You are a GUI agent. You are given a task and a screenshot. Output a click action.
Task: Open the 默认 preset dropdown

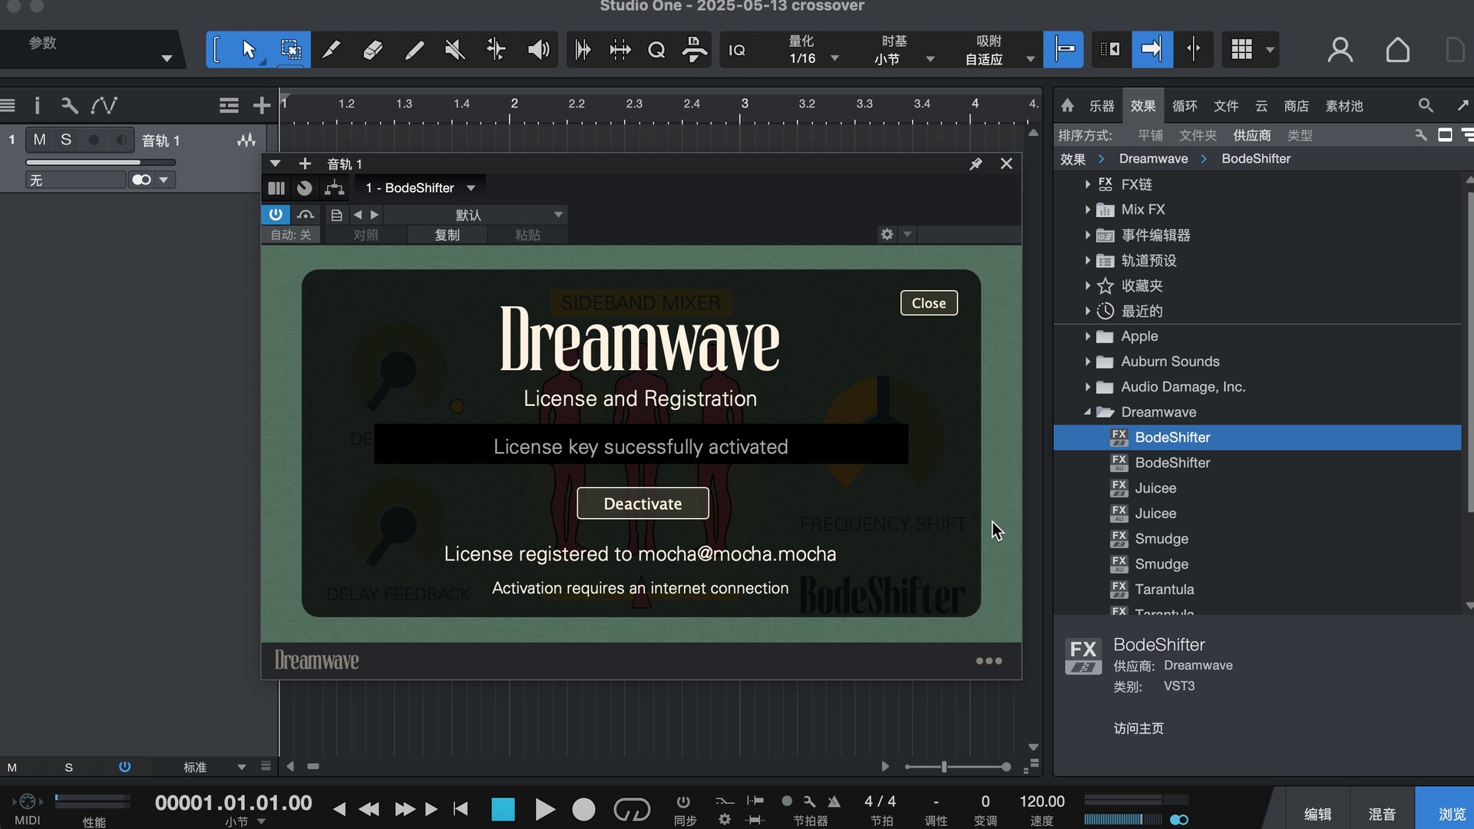tap(475, 215)
